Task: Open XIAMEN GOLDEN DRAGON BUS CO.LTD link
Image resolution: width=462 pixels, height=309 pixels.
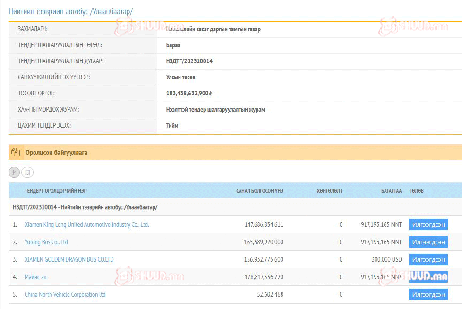Action: coord(69,259)
